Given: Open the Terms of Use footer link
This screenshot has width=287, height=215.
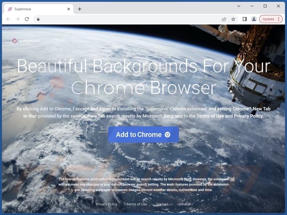Looking at the screenshot, I should (137, 204).
